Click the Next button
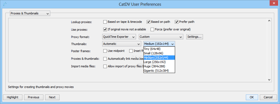Image resolution: width=280 pixels, height=104 pixels. [52, 97]
